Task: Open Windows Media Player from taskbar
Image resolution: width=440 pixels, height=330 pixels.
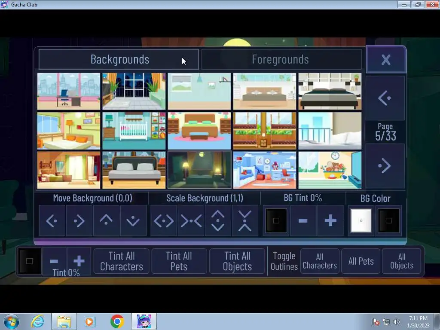Action: click(90, 321)
